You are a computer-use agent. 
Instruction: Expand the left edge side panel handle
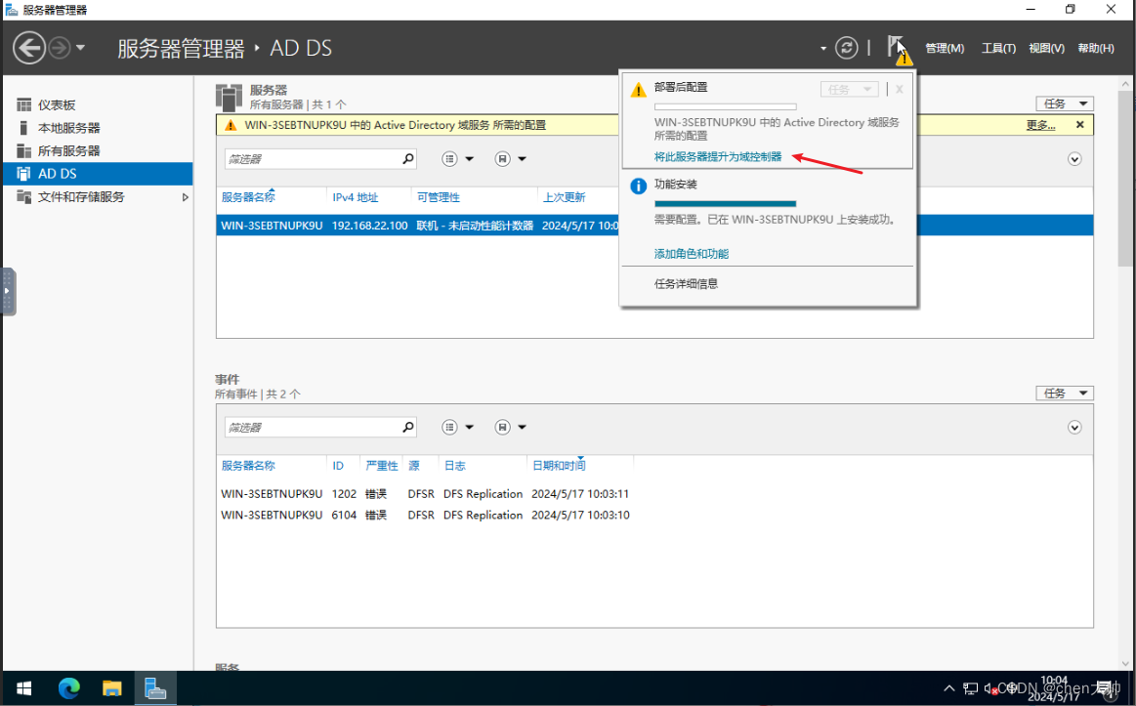coord(8,291)
